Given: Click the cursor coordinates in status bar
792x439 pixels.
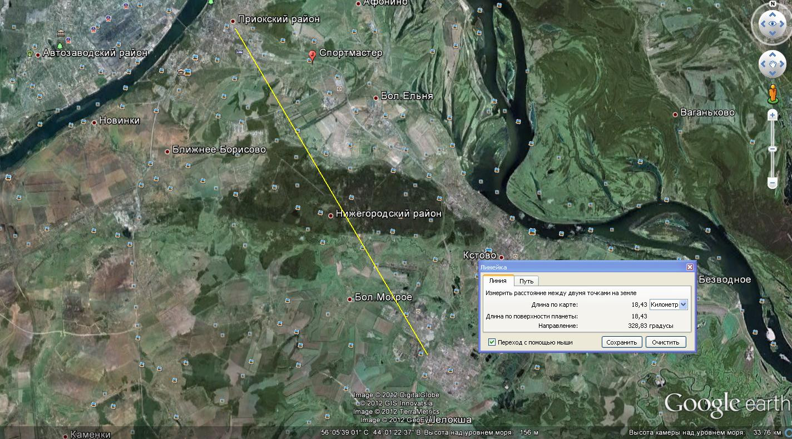Looking at the screenshot, I should click(x=372, y=432).
